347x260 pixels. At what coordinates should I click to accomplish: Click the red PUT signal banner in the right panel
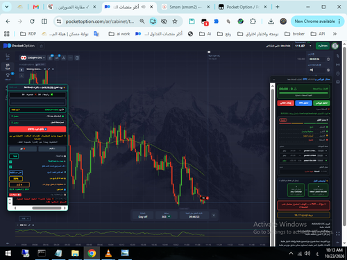[303, 205]
